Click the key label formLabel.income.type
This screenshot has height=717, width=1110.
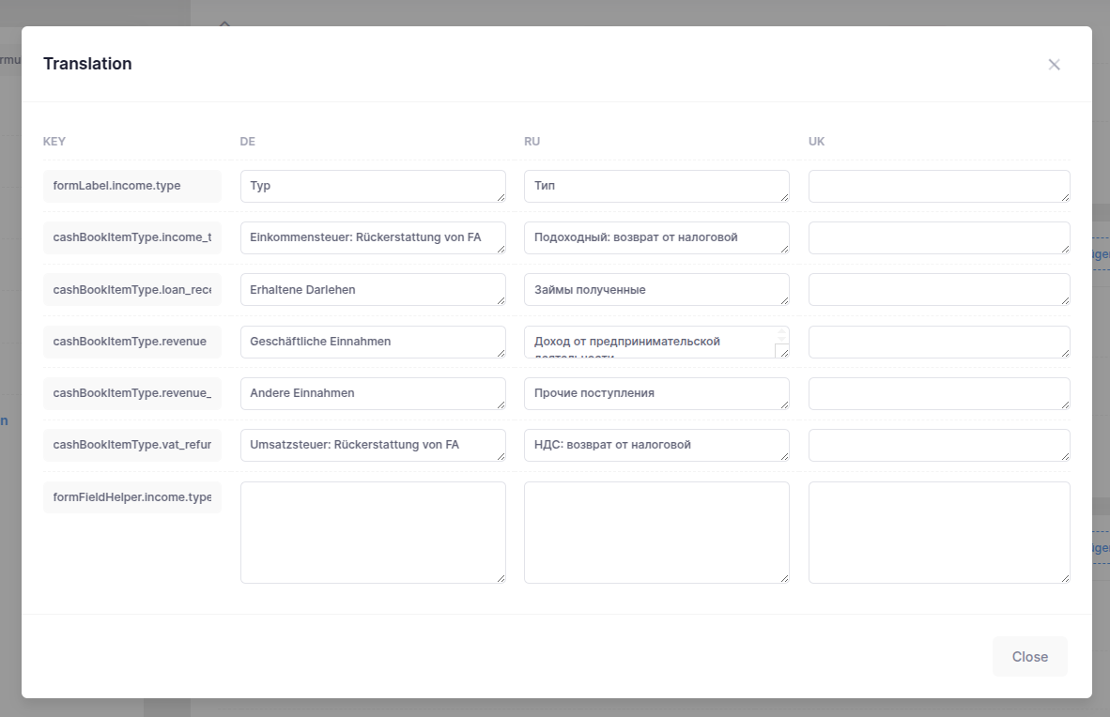(131, 186)
